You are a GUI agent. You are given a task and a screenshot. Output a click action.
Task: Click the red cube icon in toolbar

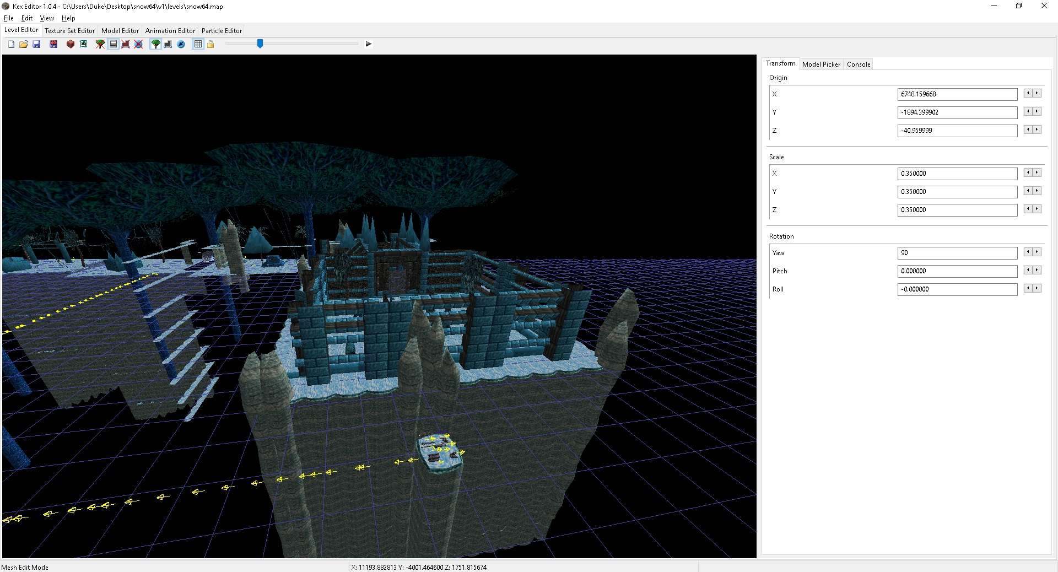pos(71,44)
